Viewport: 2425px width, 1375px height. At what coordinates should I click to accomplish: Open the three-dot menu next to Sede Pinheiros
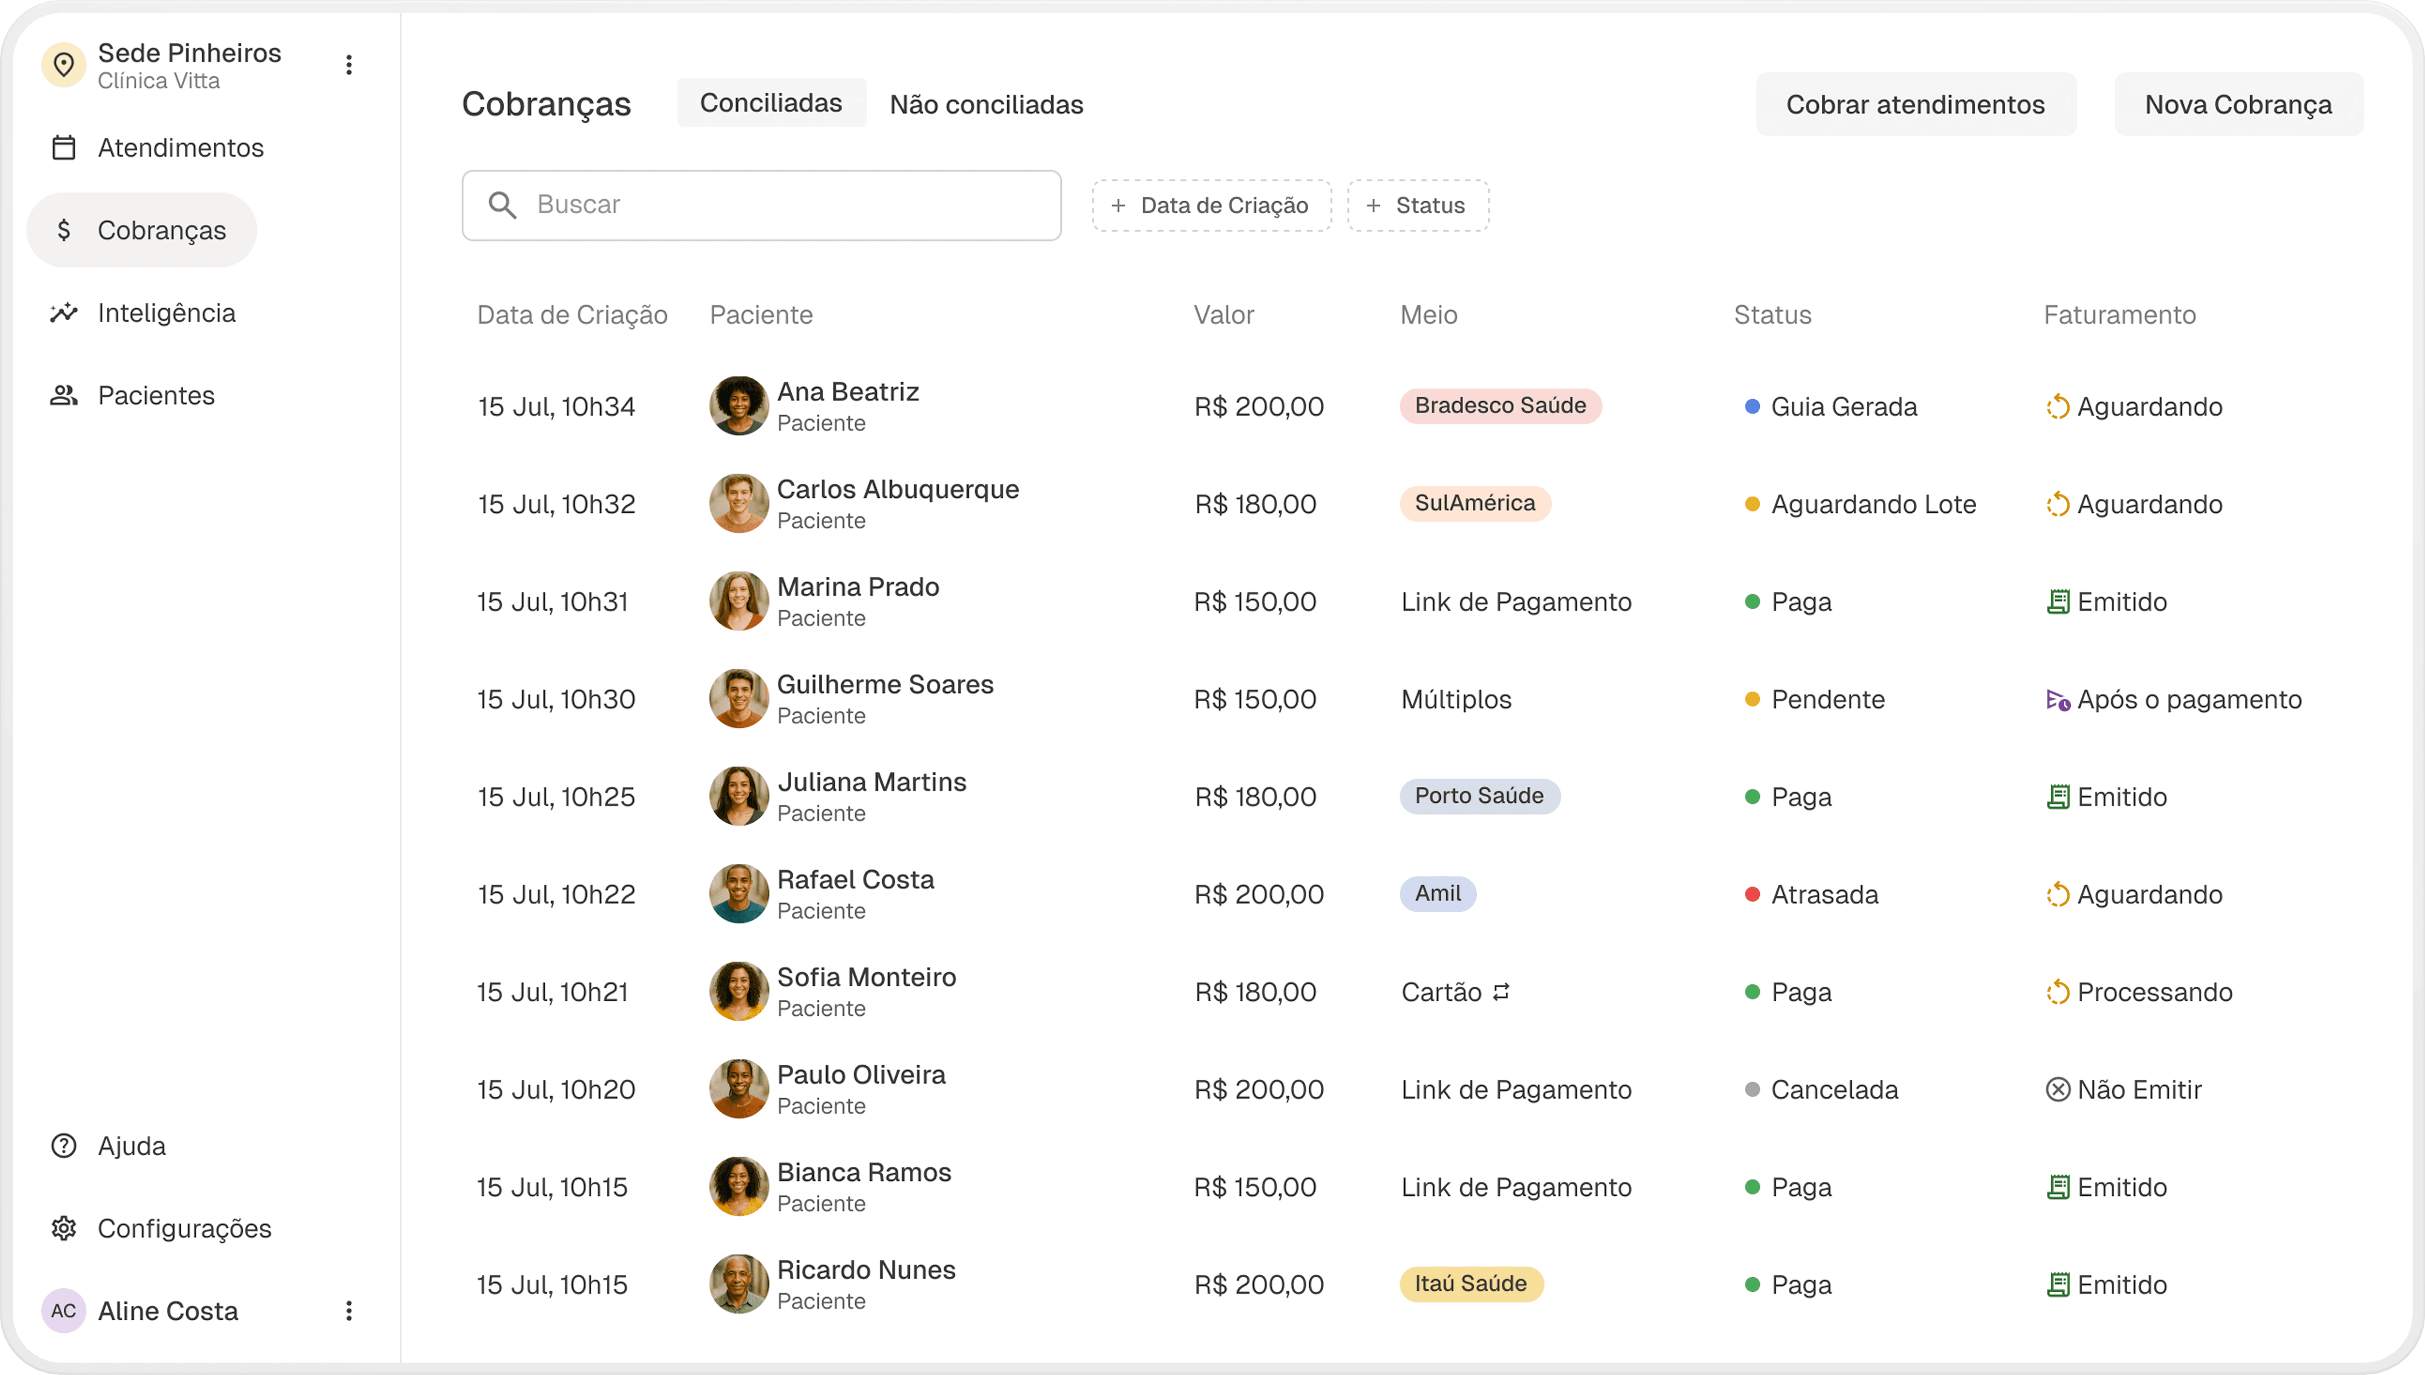click(349, 65)
